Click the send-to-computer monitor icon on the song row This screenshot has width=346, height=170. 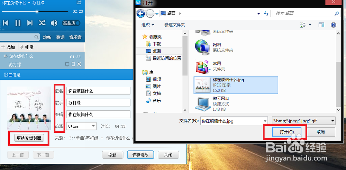click(67, 64)
